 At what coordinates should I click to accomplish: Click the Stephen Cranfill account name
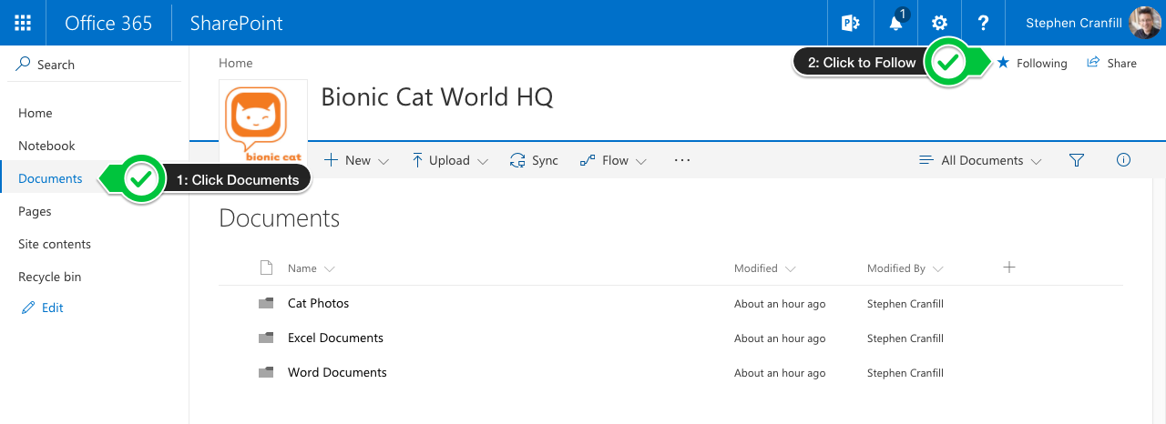coord(1074,23)
